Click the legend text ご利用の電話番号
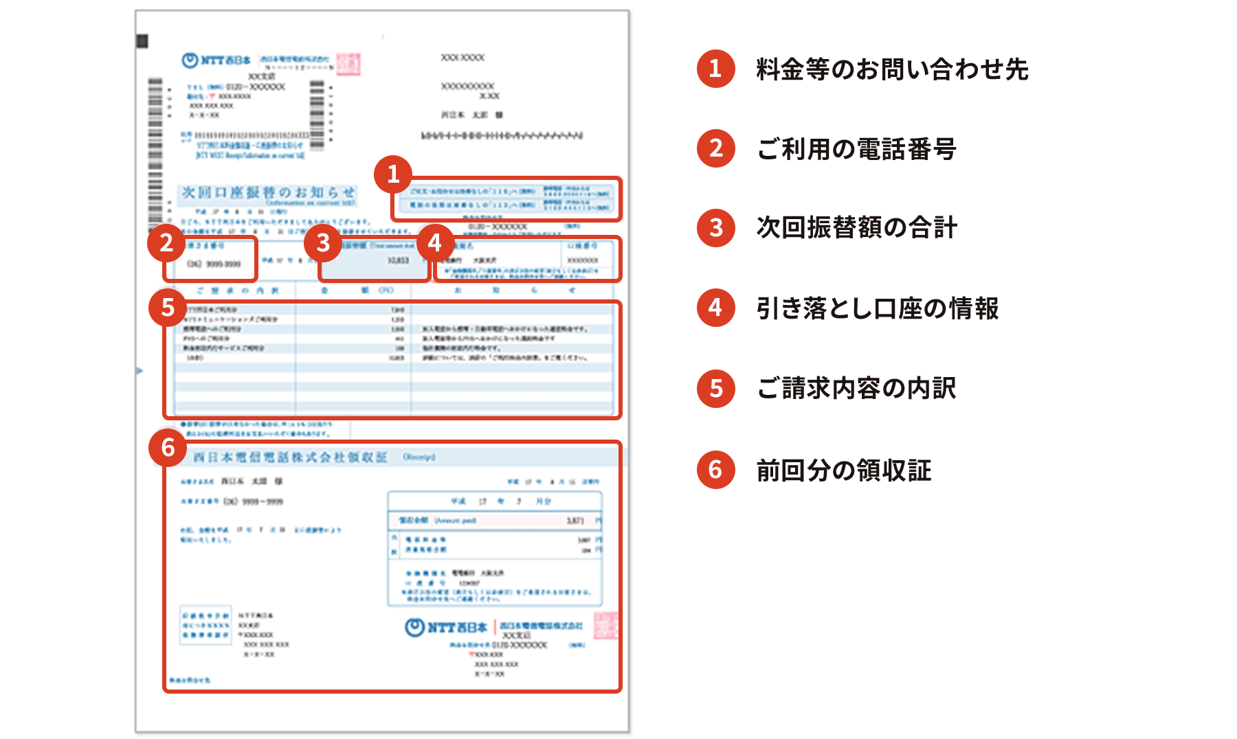The image size is (1237, 739). pyautogui.click(x=856, y=149)
